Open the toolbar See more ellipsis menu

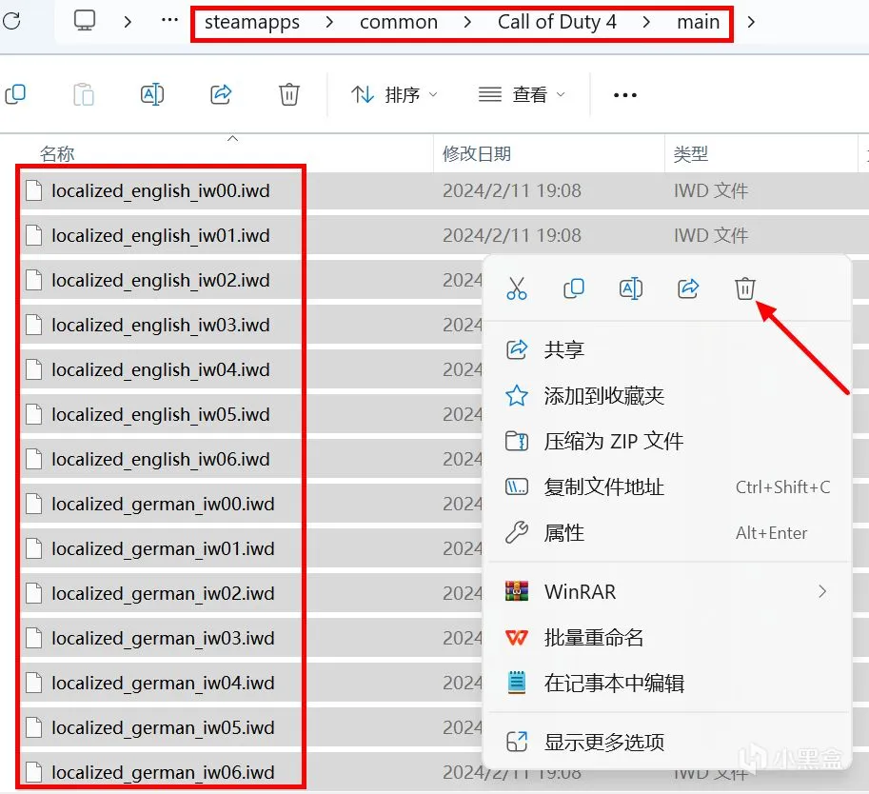point(625,95)
